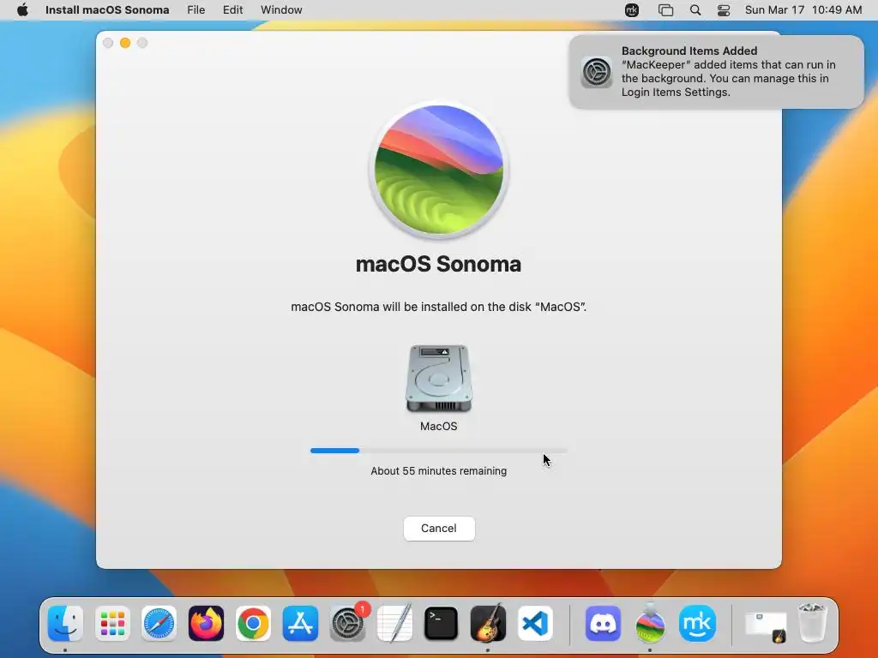Click the System Settings icon in notification
The width and height of the screenshot is (878, 658).
(x=597, y=72)
